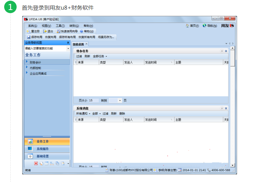The height and width of the screenshot is (182, 253).
Task: Sort 待办任务 by 发送时间 column header
Action: (x=159, y=63)
